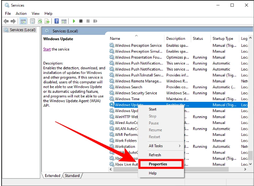Maximize the Services window
The width and height of the screenshot is (254, 186).
(x=232, y=5)
